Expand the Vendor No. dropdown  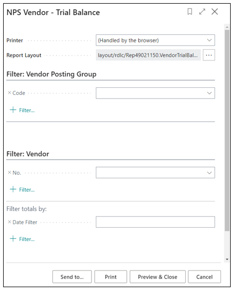pyautogui.click(x=209, y=172)
